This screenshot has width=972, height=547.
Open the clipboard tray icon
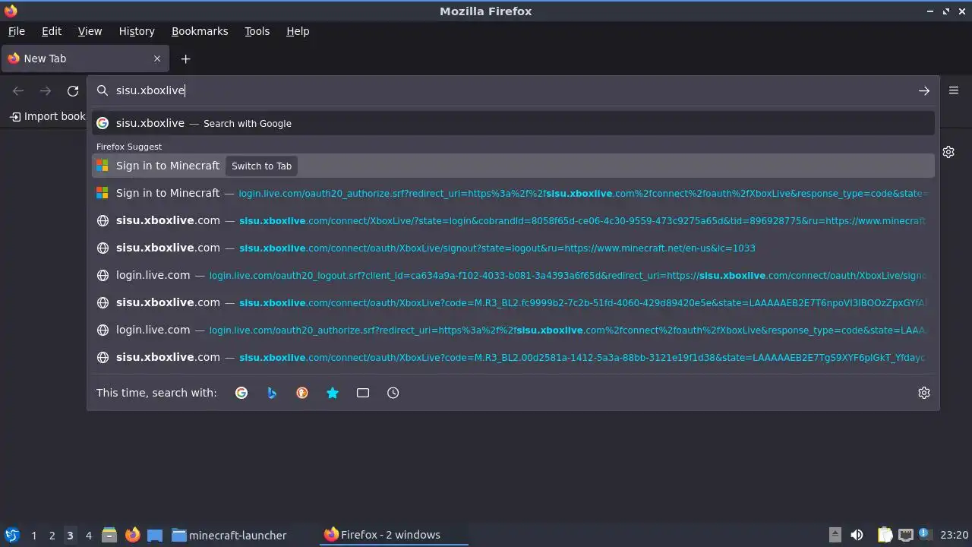coord(885,535)
